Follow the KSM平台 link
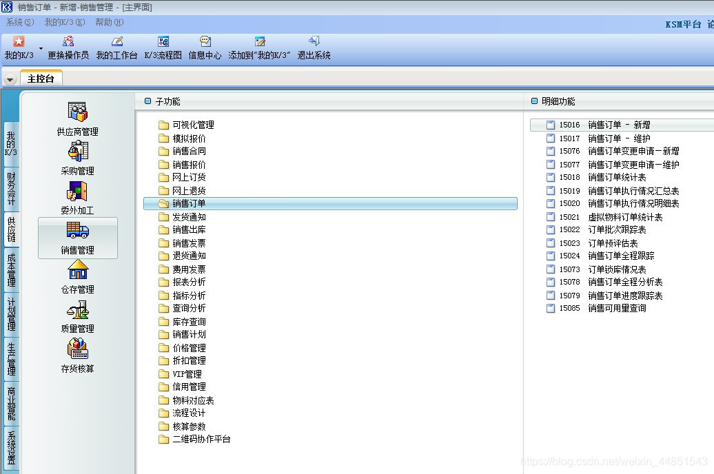 coord(683,25)
